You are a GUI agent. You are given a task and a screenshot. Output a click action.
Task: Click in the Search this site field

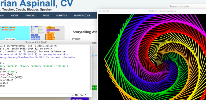point(187,6)
